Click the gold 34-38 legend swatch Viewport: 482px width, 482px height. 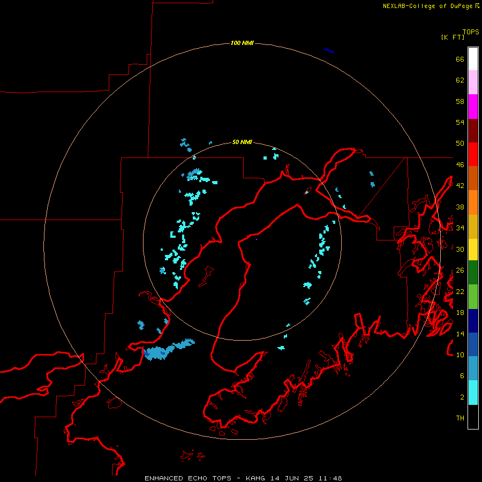[473, 227]
